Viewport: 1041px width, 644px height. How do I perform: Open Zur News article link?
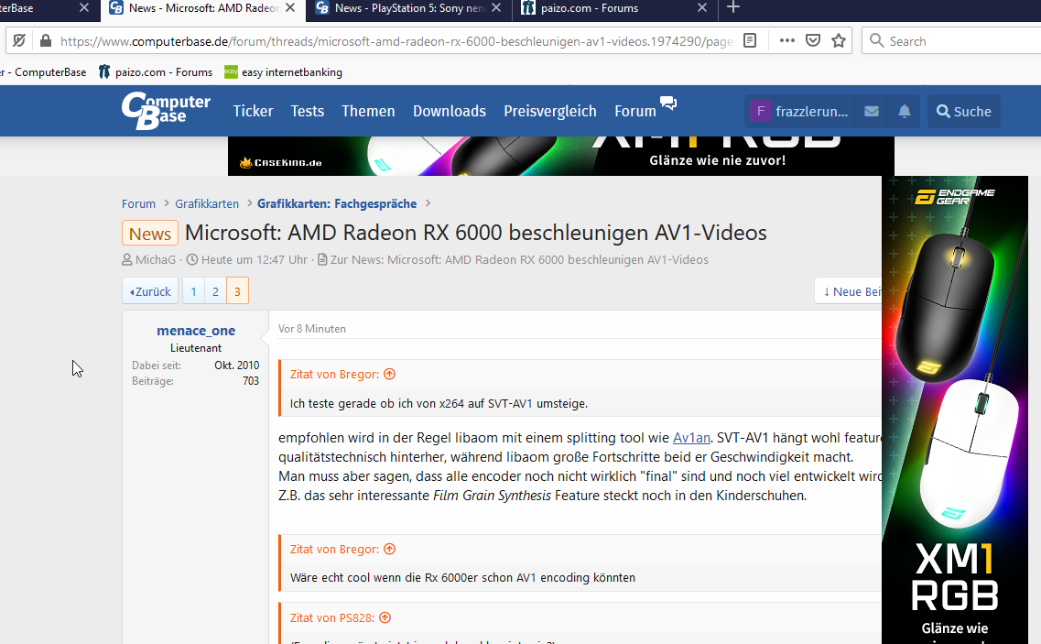click(519, 260)
